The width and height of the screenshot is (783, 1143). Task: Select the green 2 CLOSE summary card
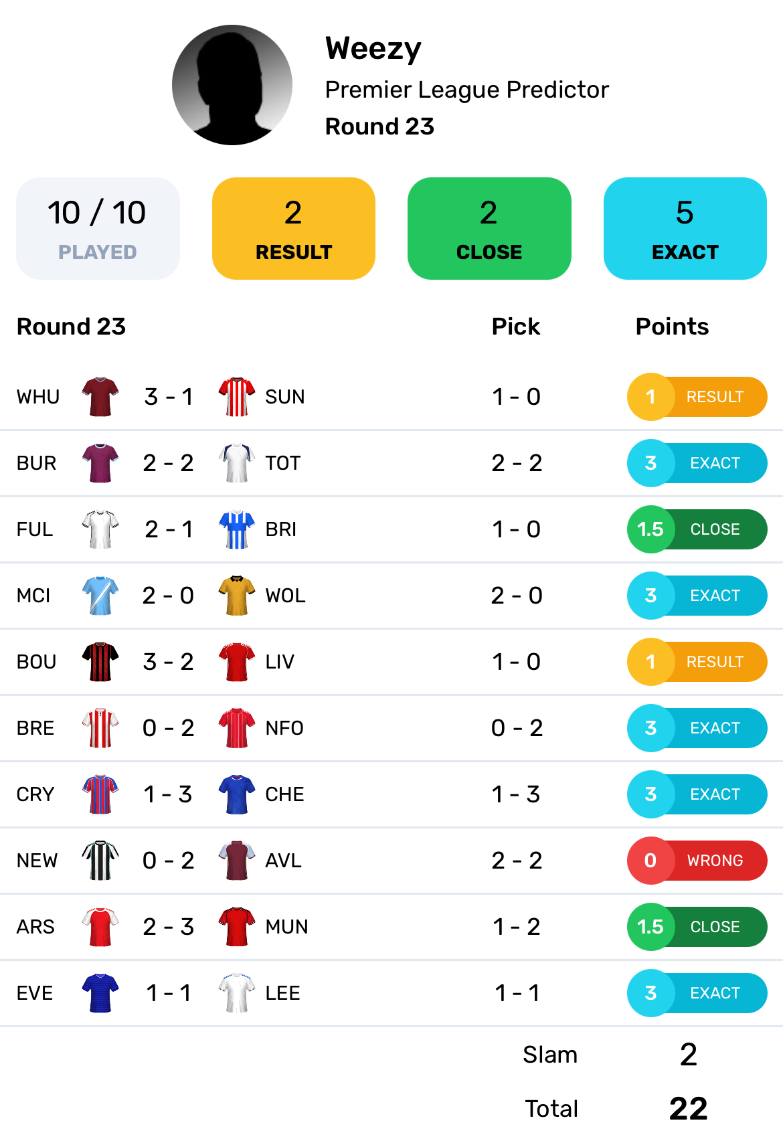pyautogui.click(x=489, y=228)
